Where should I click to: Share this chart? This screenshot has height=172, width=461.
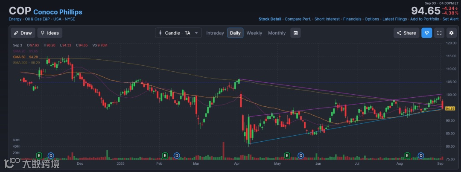pyautogui.click(x=406, y=33)
